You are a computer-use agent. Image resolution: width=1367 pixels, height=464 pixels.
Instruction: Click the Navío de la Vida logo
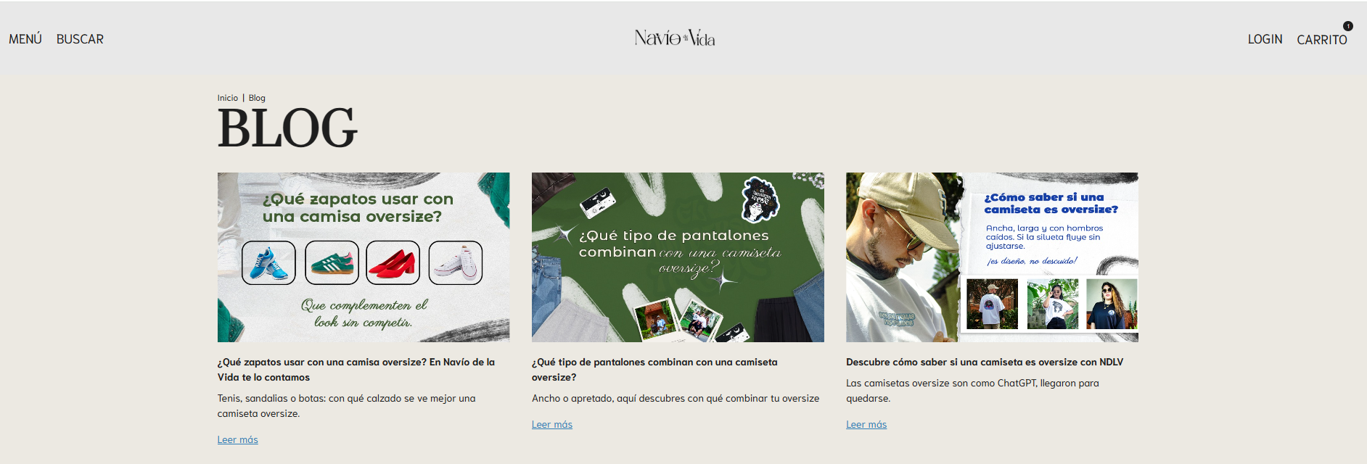675,38
